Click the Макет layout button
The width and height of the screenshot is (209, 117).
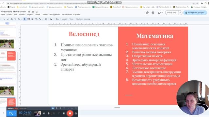point(64,19)
